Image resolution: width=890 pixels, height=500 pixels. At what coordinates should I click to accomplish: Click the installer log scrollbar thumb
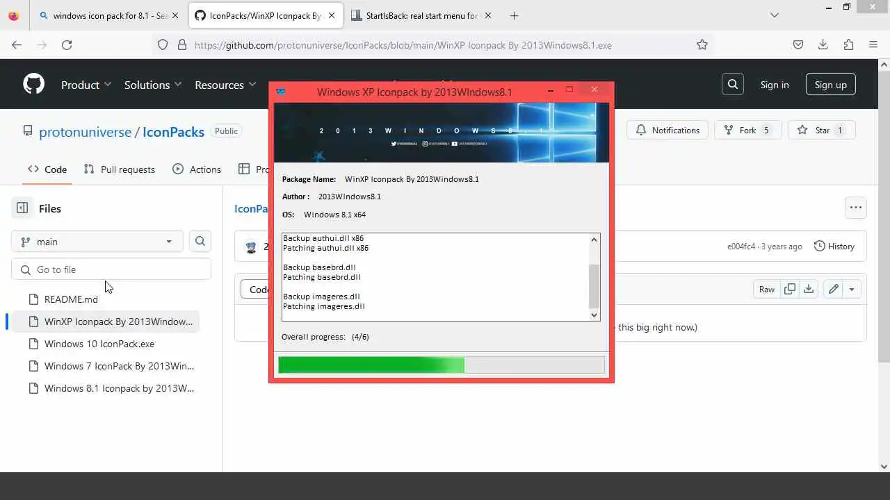point(594,286)
